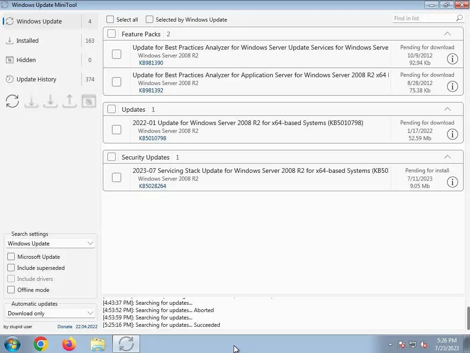Click Action Center flag tray icon
Screen dimensions: 470x353
point(401,344)
